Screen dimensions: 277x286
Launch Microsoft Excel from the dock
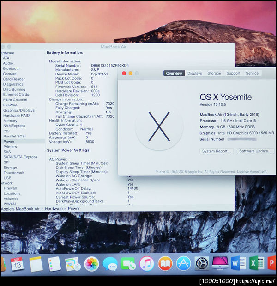(x=257, y=263)
